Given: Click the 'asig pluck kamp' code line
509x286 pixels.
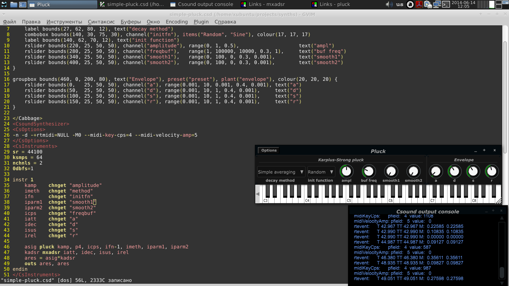Looking at the screenshot, I should tap(107, 247).
